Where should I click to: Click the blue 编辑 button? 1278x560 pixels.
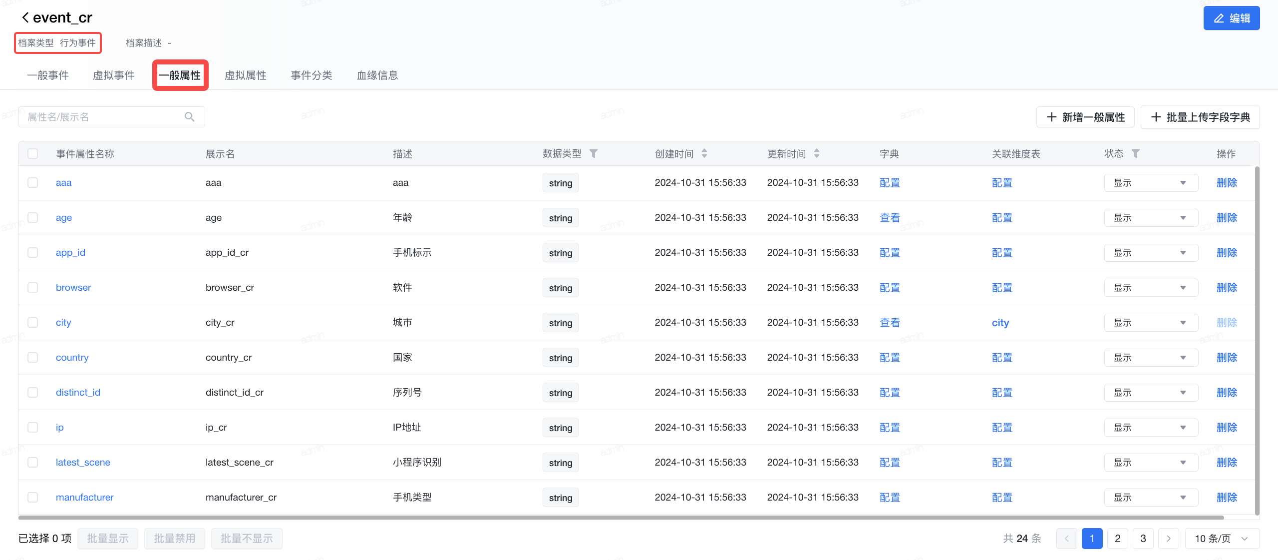pos(1232,18)
